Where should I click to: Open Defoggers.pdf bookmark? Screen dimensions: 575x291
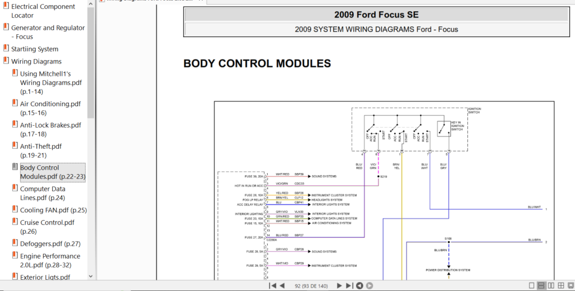tap(50, 244)
